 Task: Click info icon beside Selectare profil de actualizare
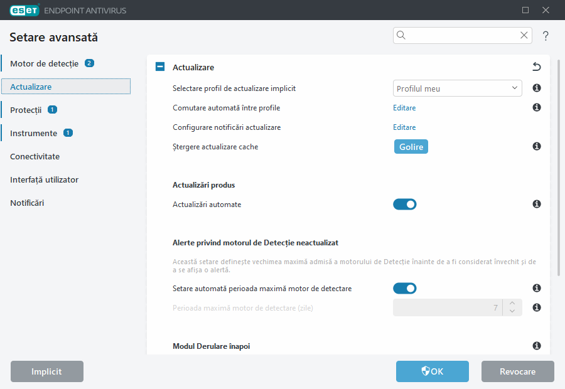(x=537, y=88)
